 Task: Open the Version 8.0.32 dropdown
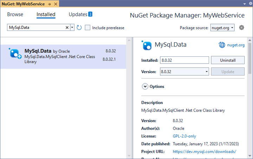pyautogui.click(x=184, y=72)
